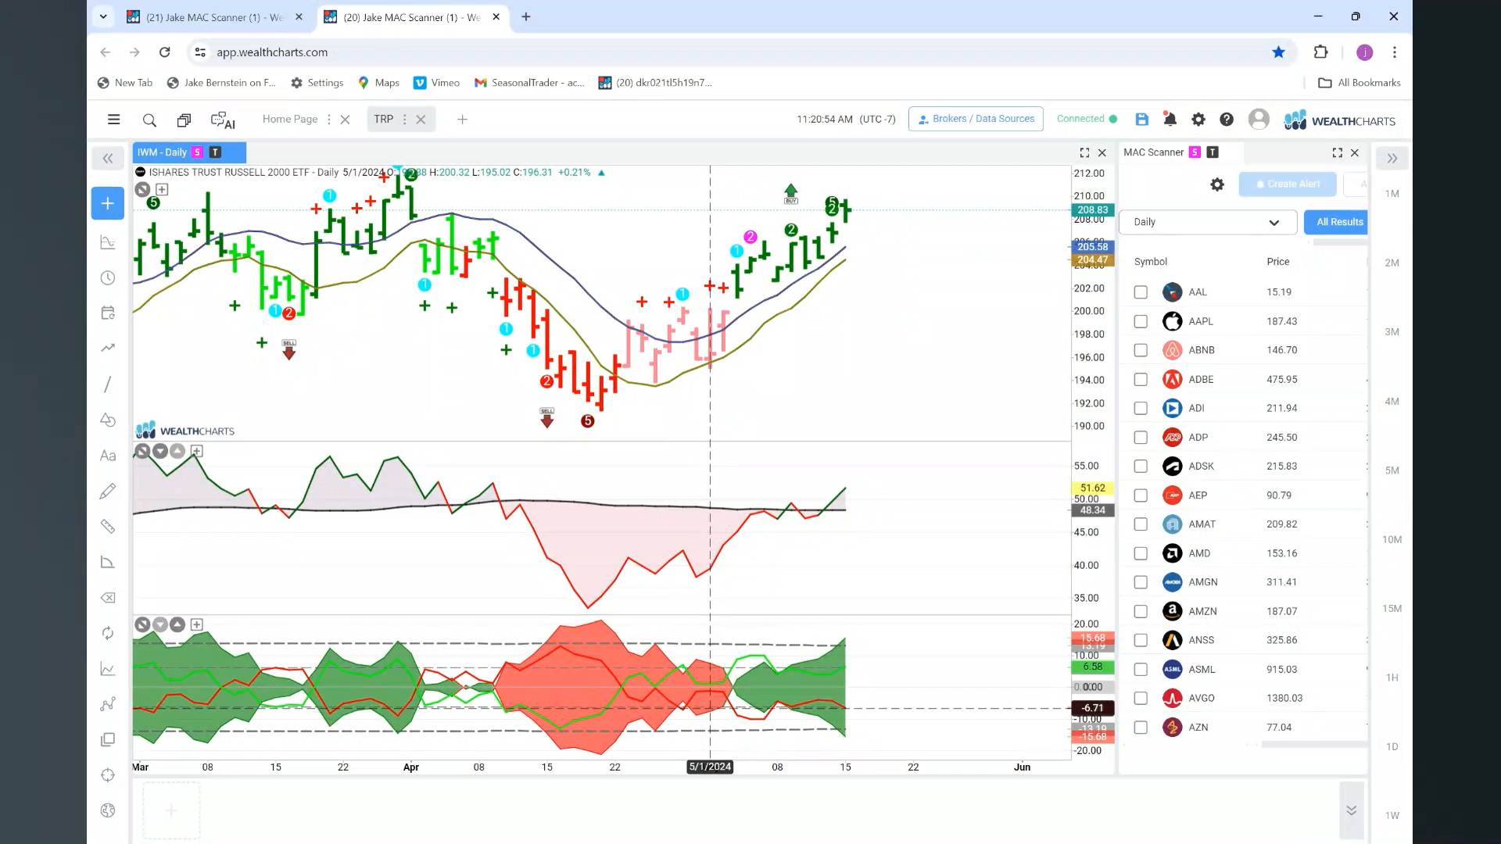
Task: Move the bottom indicator pane up
Action: click(177, 624)
